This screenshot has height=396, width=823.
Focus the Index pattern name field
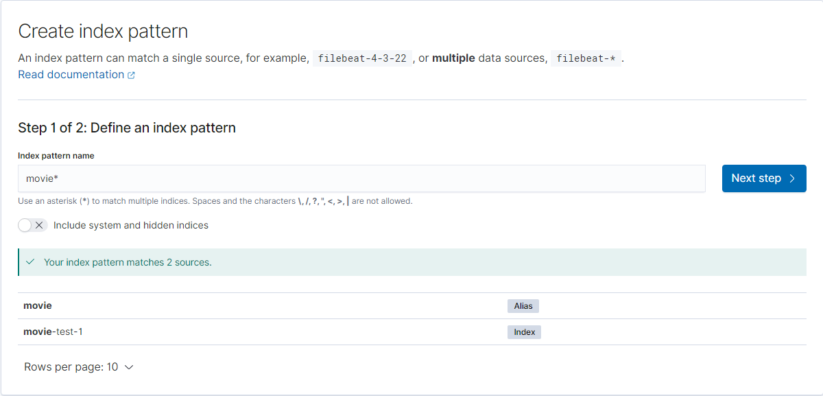pos(361,178)
